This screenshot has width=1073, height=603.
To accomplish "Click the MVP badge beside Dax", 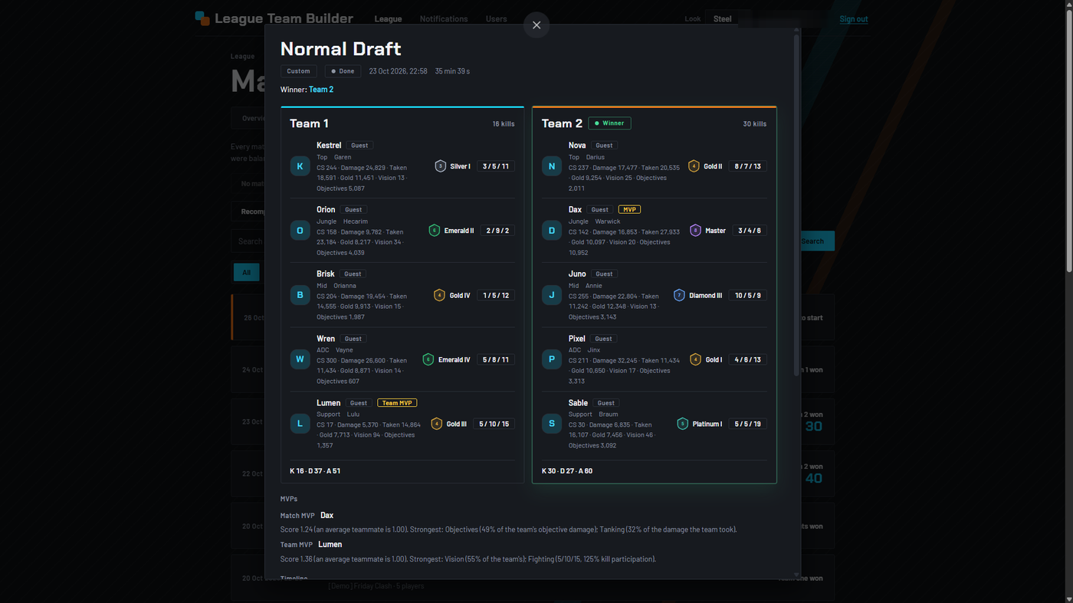I will click(x=630, y=209).
